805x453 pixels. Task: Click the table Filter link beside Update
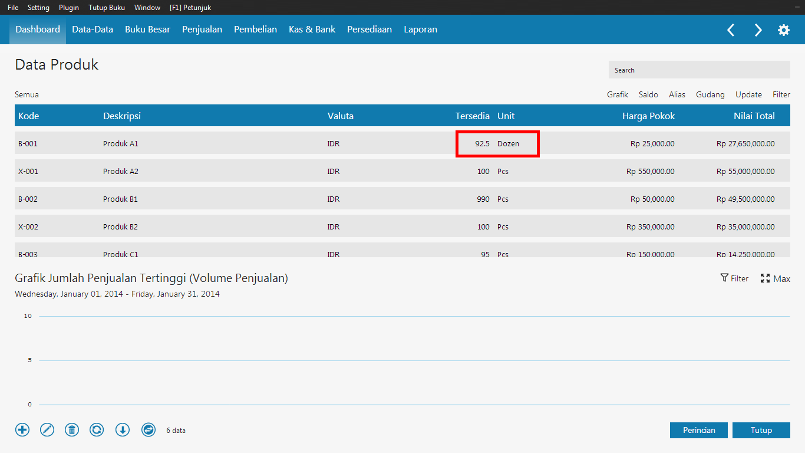pos(781,94)
